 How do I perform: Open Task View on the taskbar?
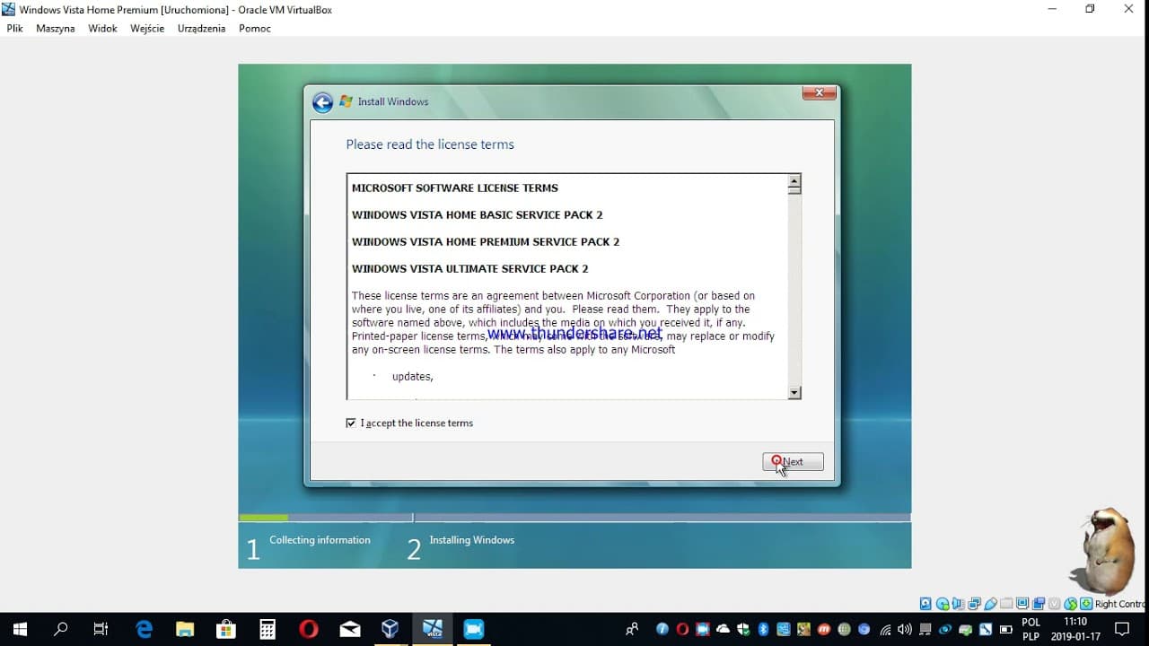point(101,629)
